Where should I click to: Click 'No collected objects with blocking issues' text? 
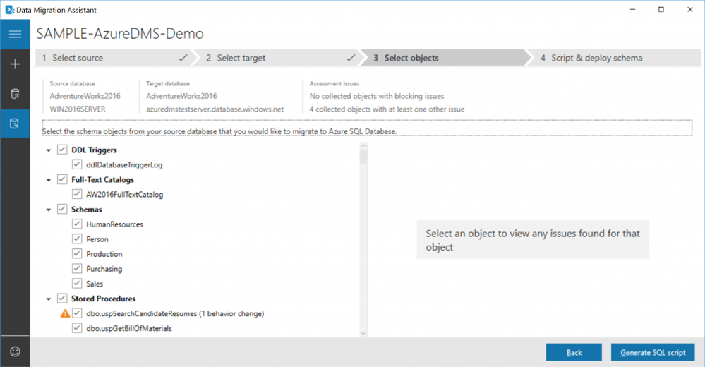tap(377, 96)
